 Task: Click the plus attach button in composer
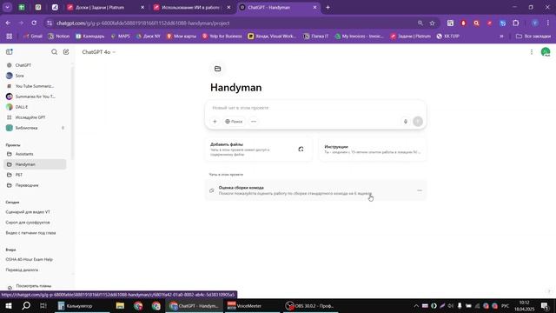[215, 122]
